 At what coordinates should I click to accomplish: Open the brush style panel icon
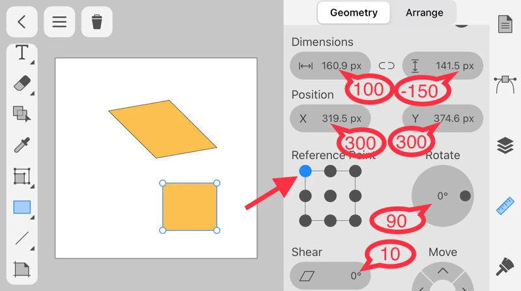[505, 266]
